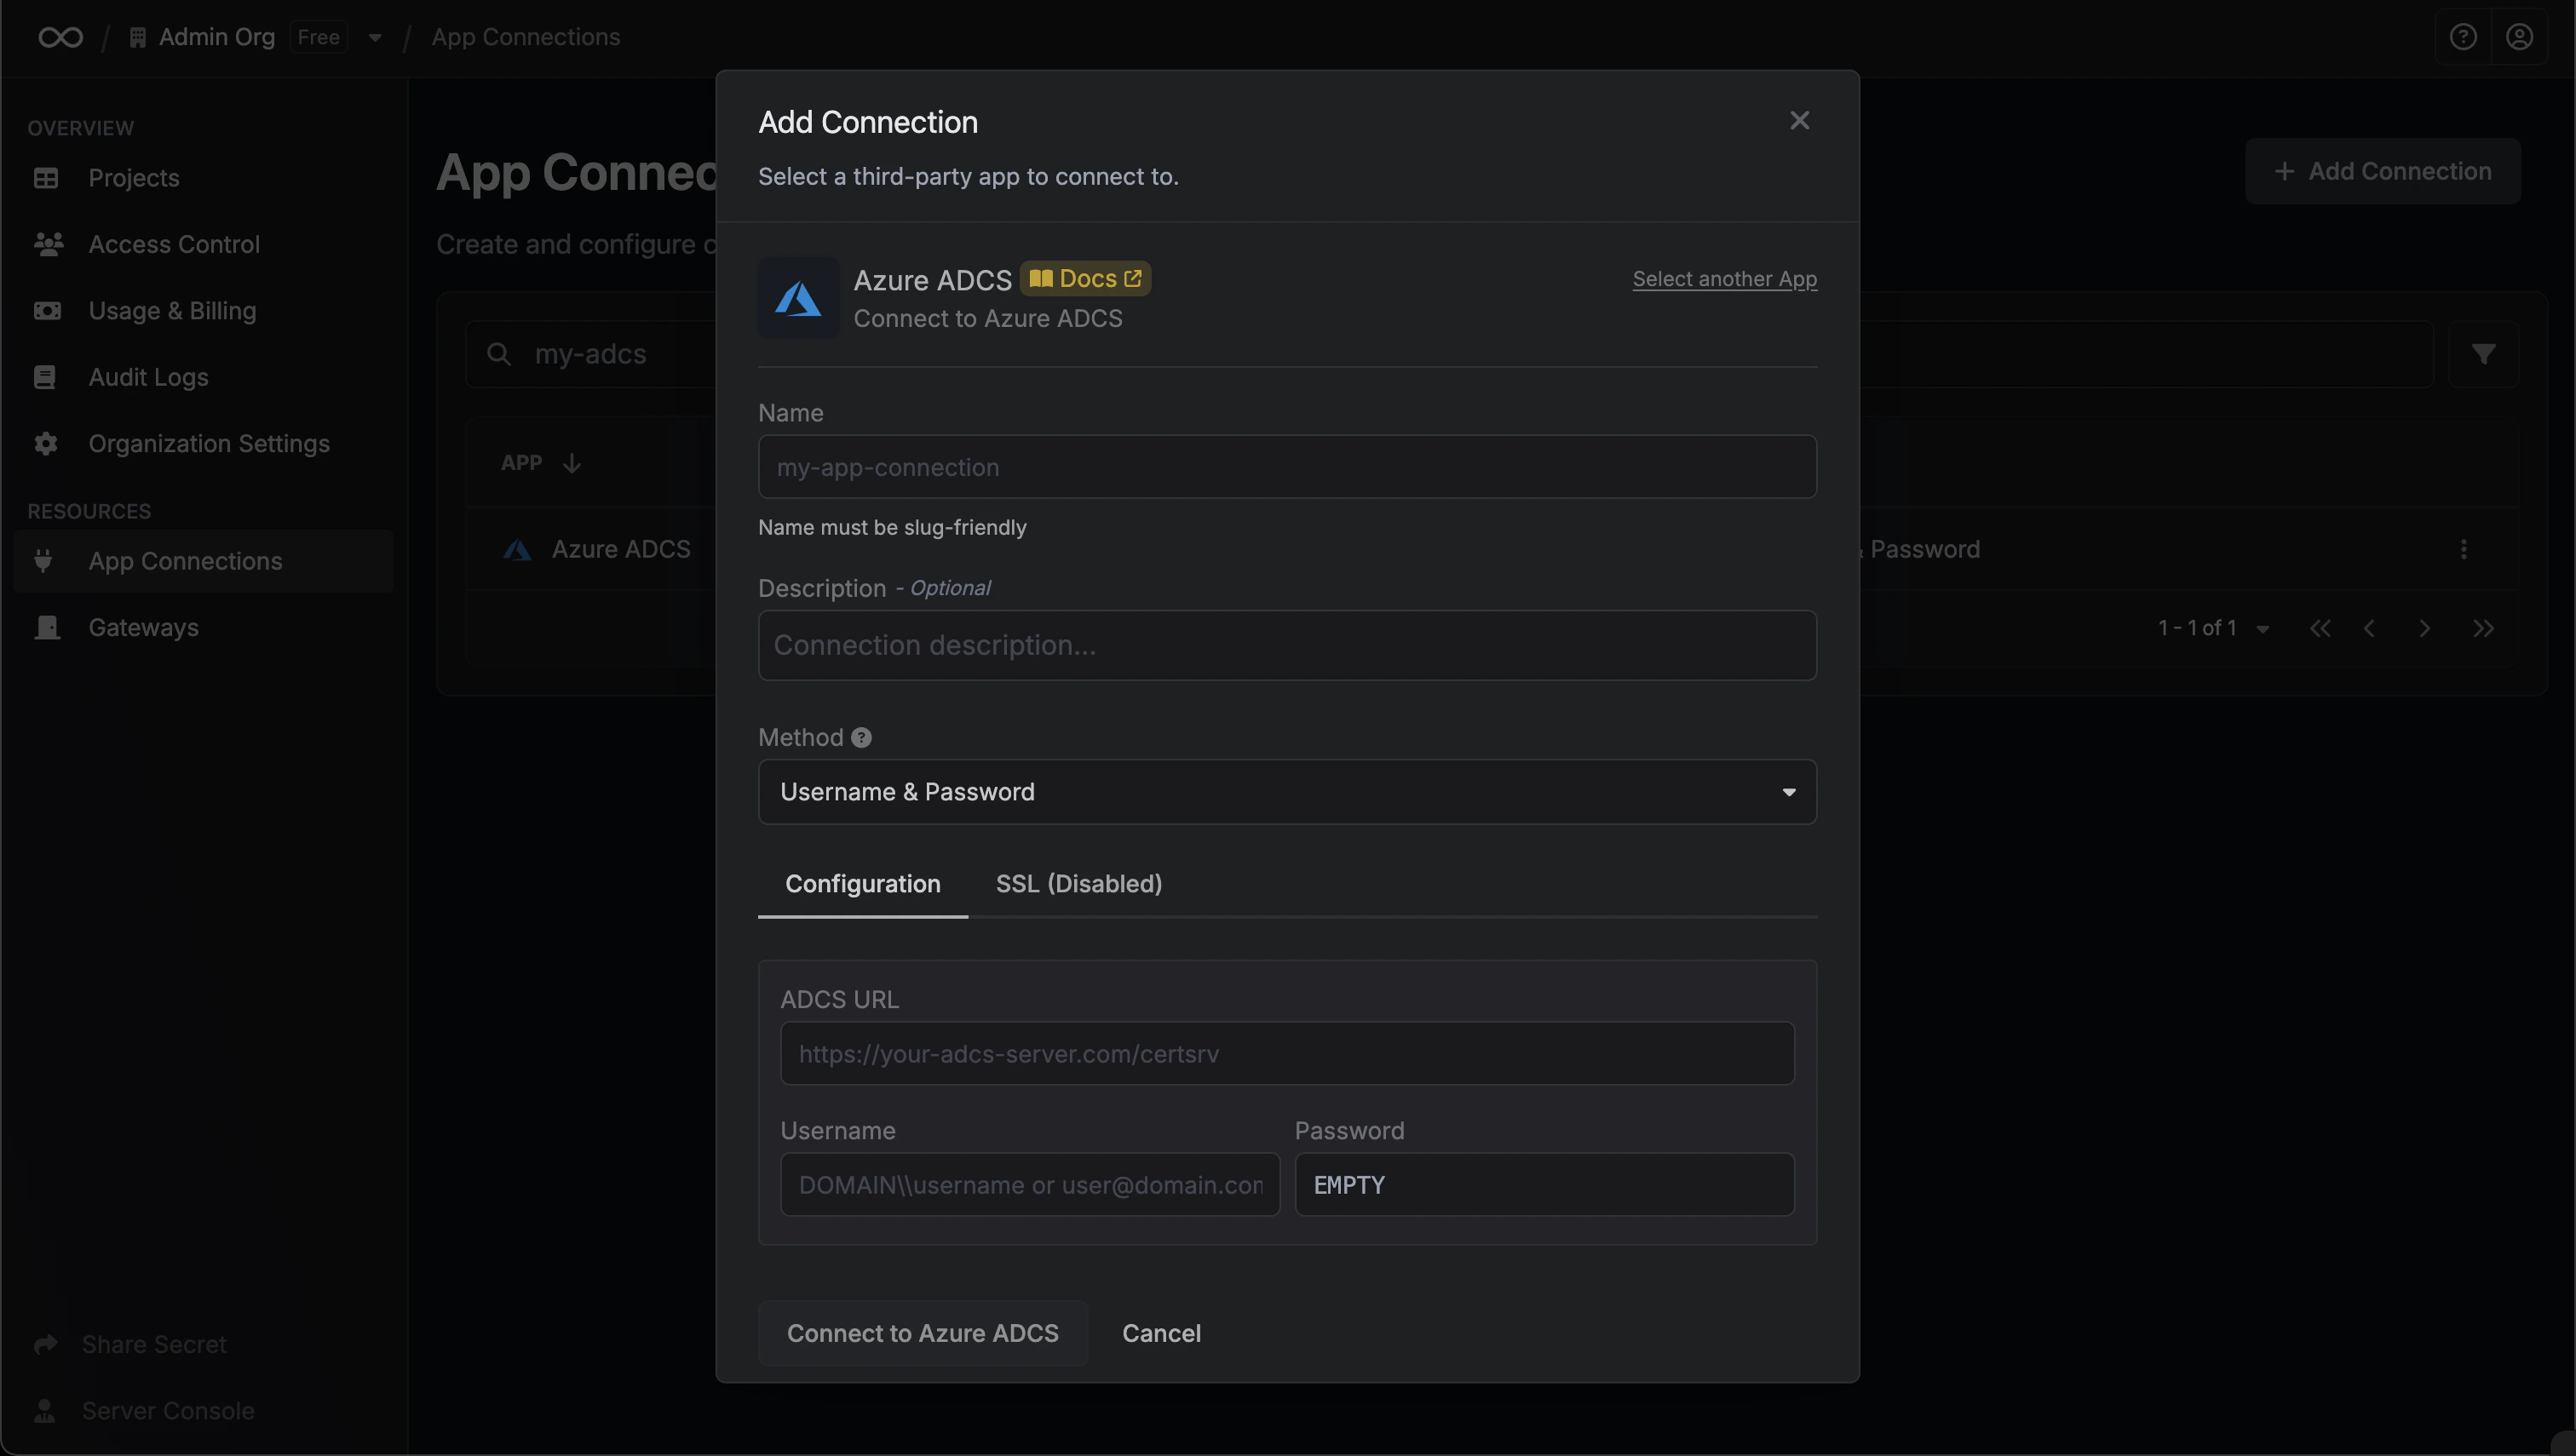
Task: Sort by the APP column header
Action: click(540, 463)
